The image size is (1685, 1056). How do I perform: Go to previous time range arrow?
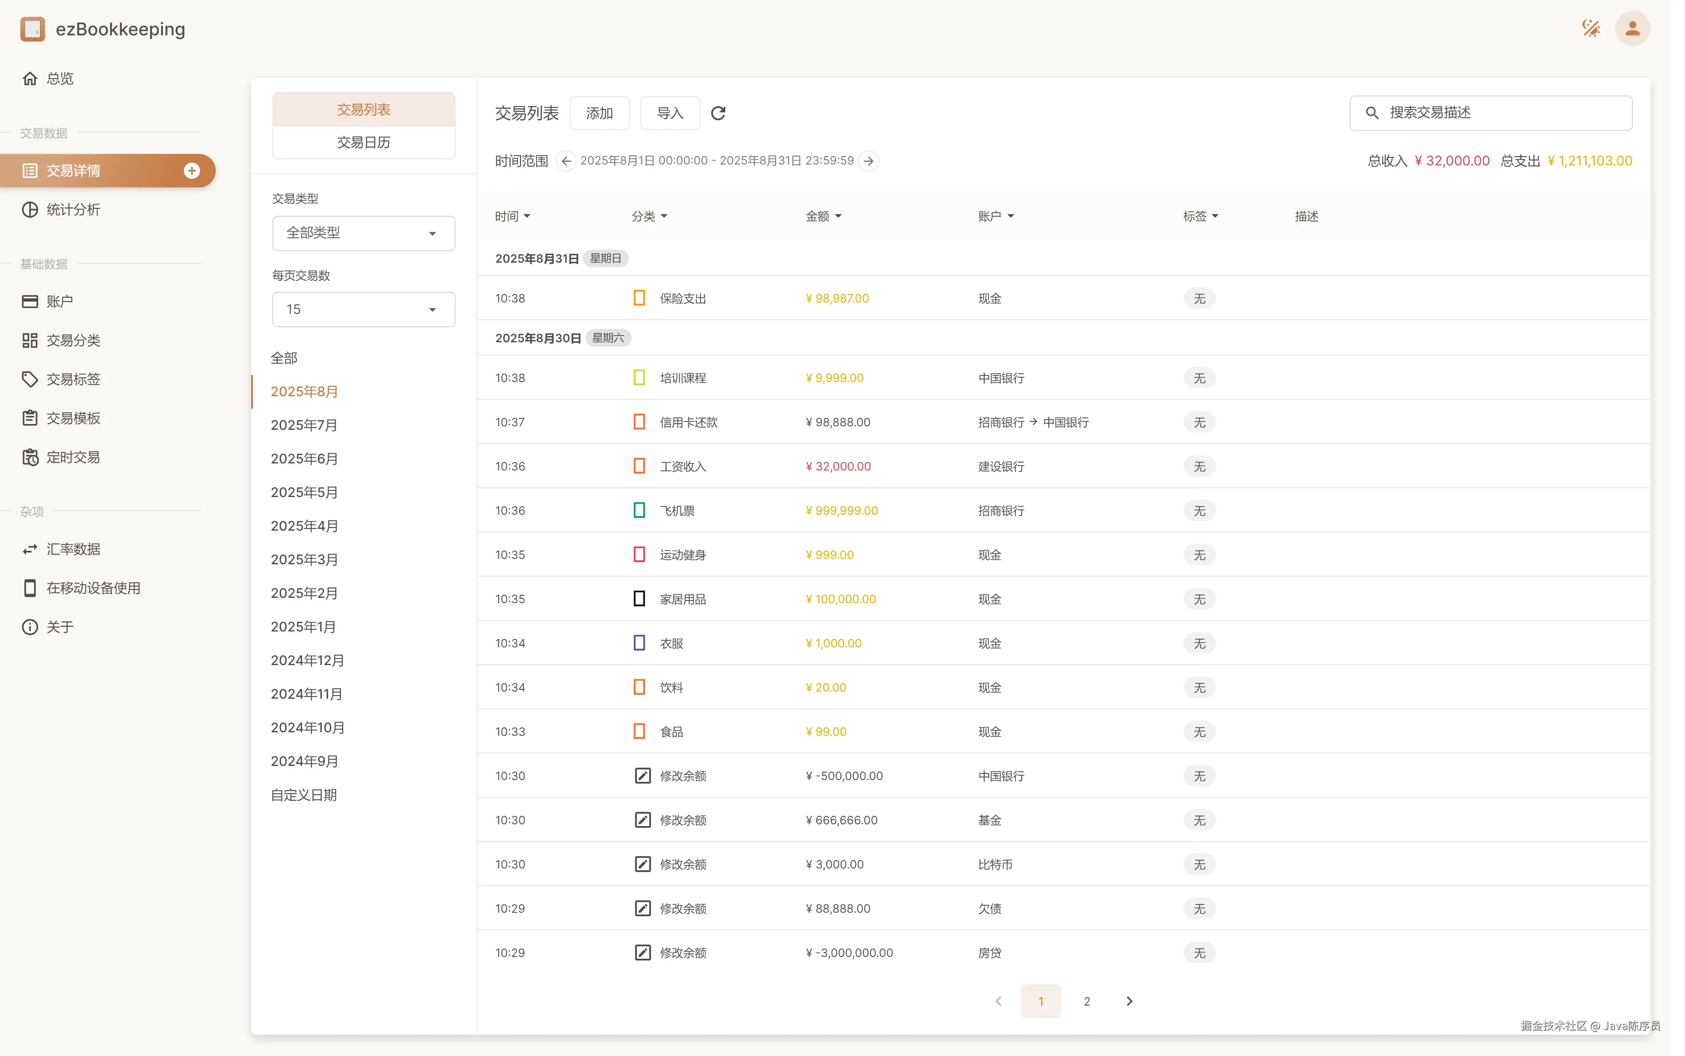tap(566, 161)
